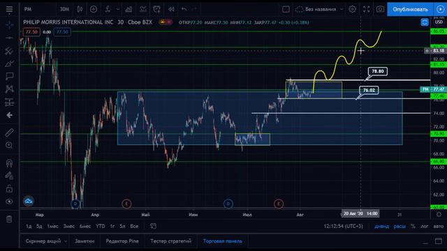Enter fullscreen mode

tap(366, 9)
